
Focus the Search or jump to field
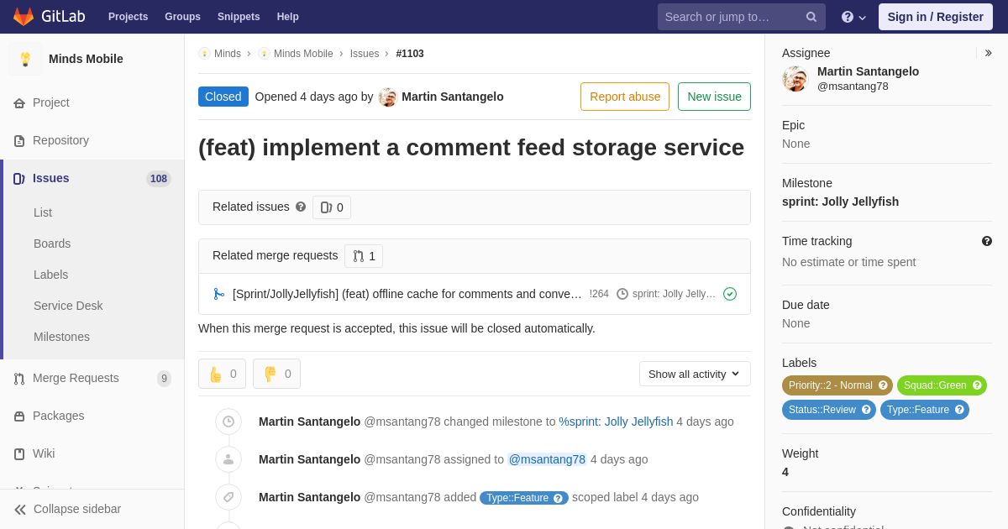pos(742,17)
